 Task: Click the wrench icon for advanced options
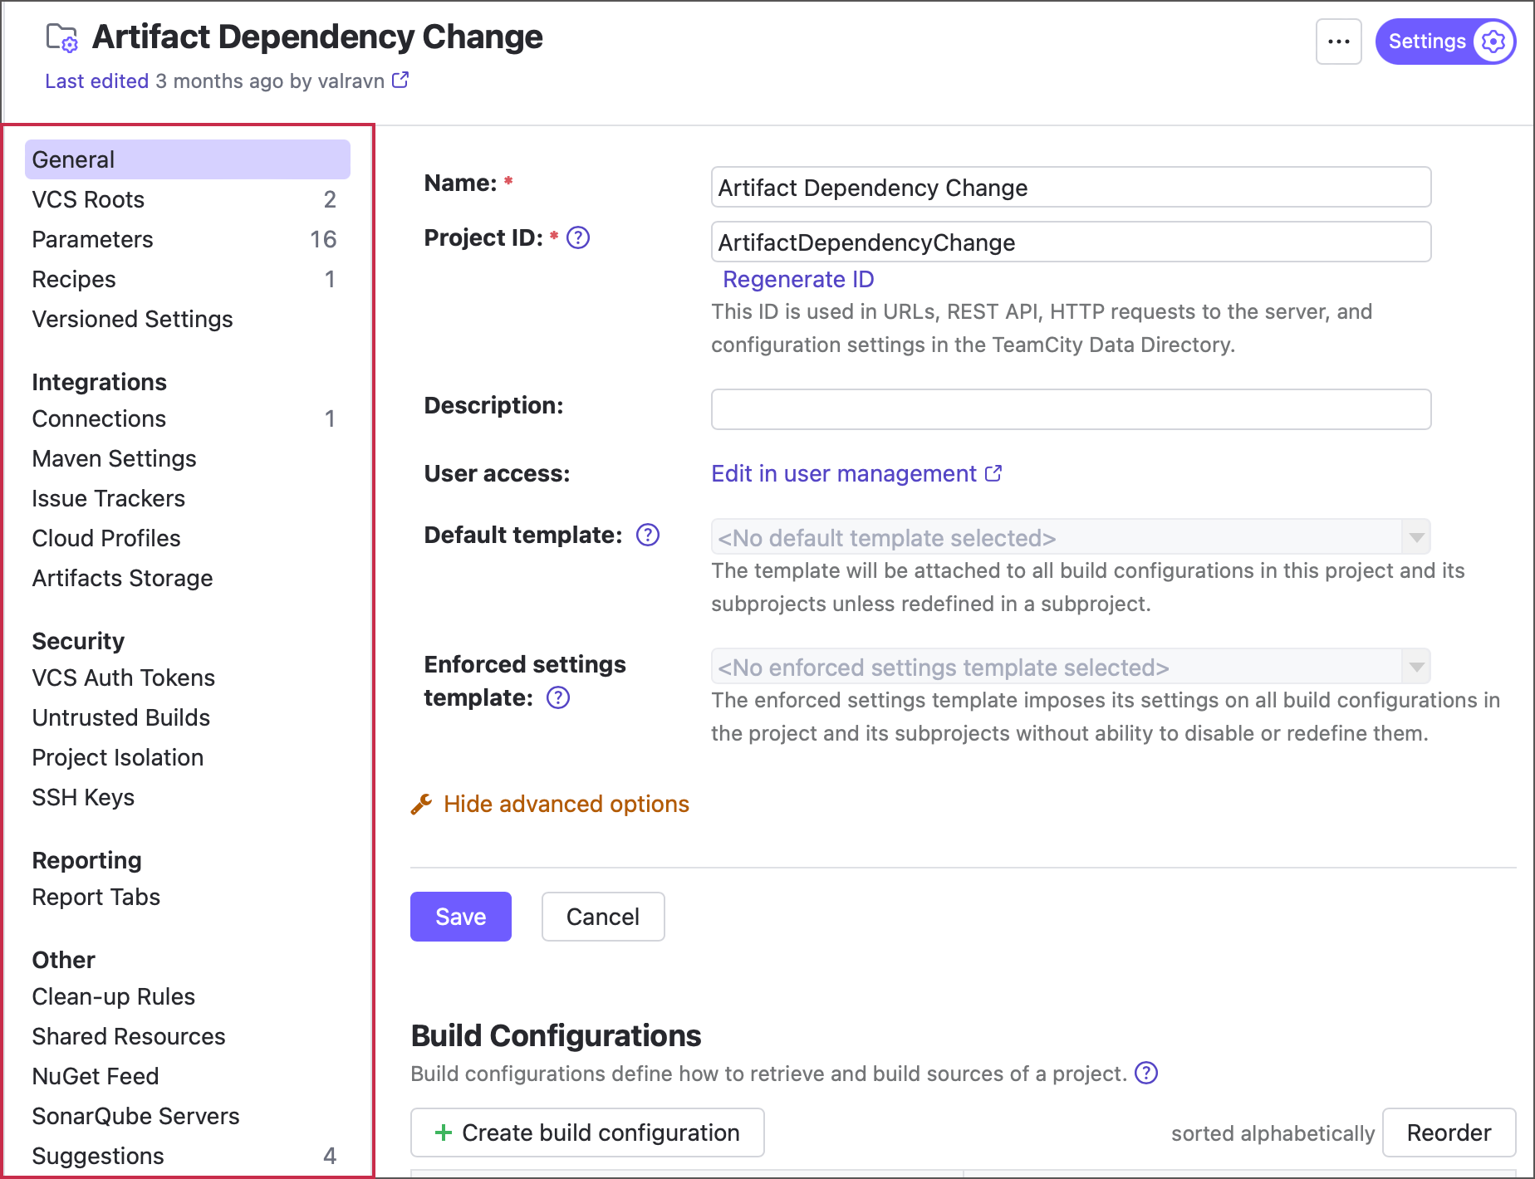click(422, 805)
